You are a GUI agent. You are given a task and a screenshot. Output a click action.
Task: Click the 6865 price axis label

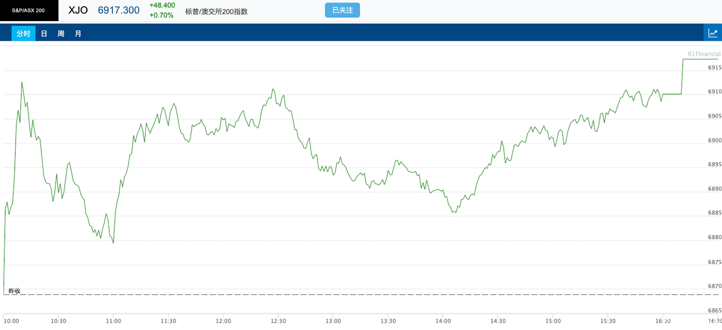coord(715,310)
